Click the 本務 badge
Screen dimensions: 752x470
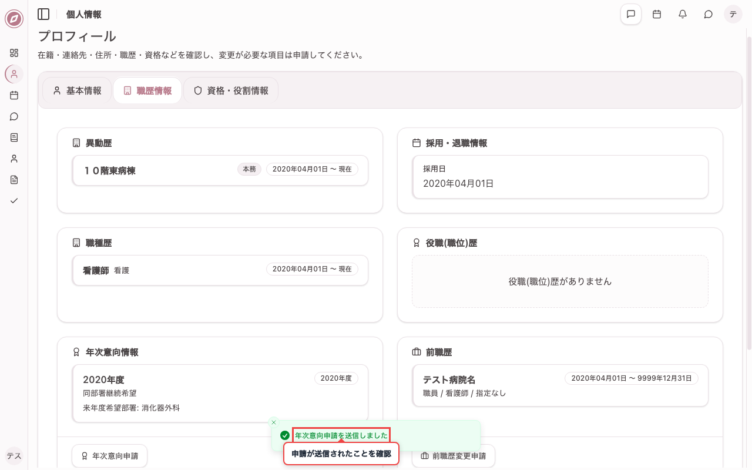249,169
